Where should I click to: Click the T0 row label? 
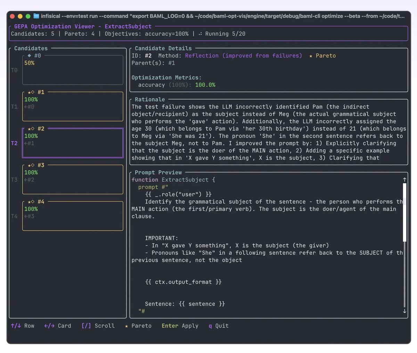click(x=14, y=70)
